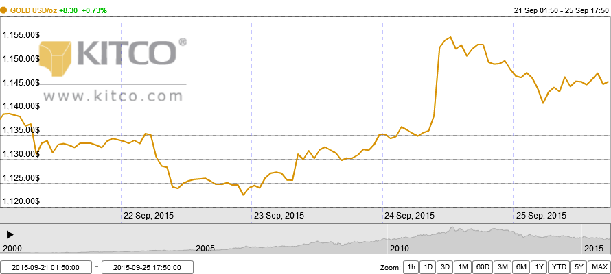
Task: Click the 2015 marker in navigator timeline
Action: (593, 249)
